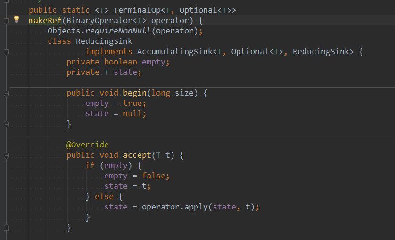Click the TerminalOp return type
395x240 pixels.
pyautogui.click(x=137, y=10)
